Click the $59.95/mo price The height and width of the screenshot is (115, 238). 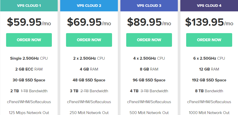tap(29, 22)
